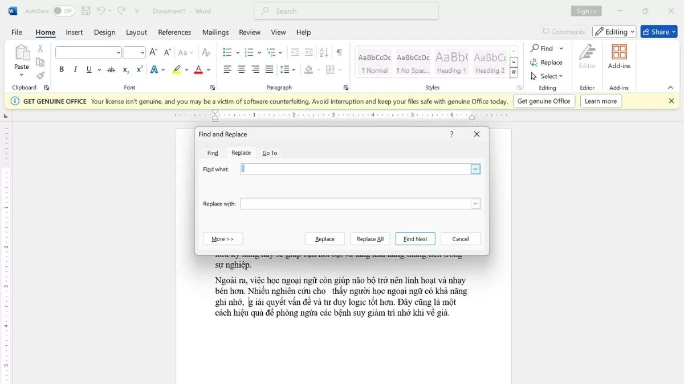684x384 pixels.
Task: Click the Replace All button
Action: click(370, 239)
